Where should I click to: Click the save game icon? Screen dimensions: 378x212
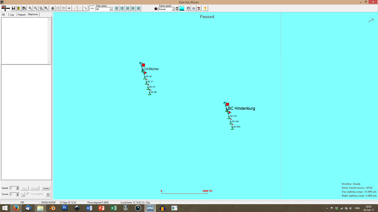tap(13, 8)
